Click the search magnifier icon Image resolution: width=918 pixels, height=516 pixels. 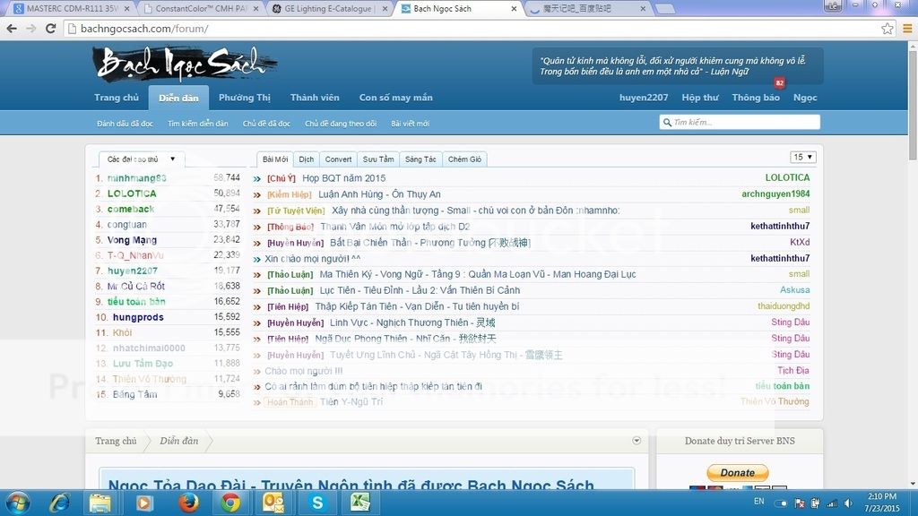[x=667, y=122]
